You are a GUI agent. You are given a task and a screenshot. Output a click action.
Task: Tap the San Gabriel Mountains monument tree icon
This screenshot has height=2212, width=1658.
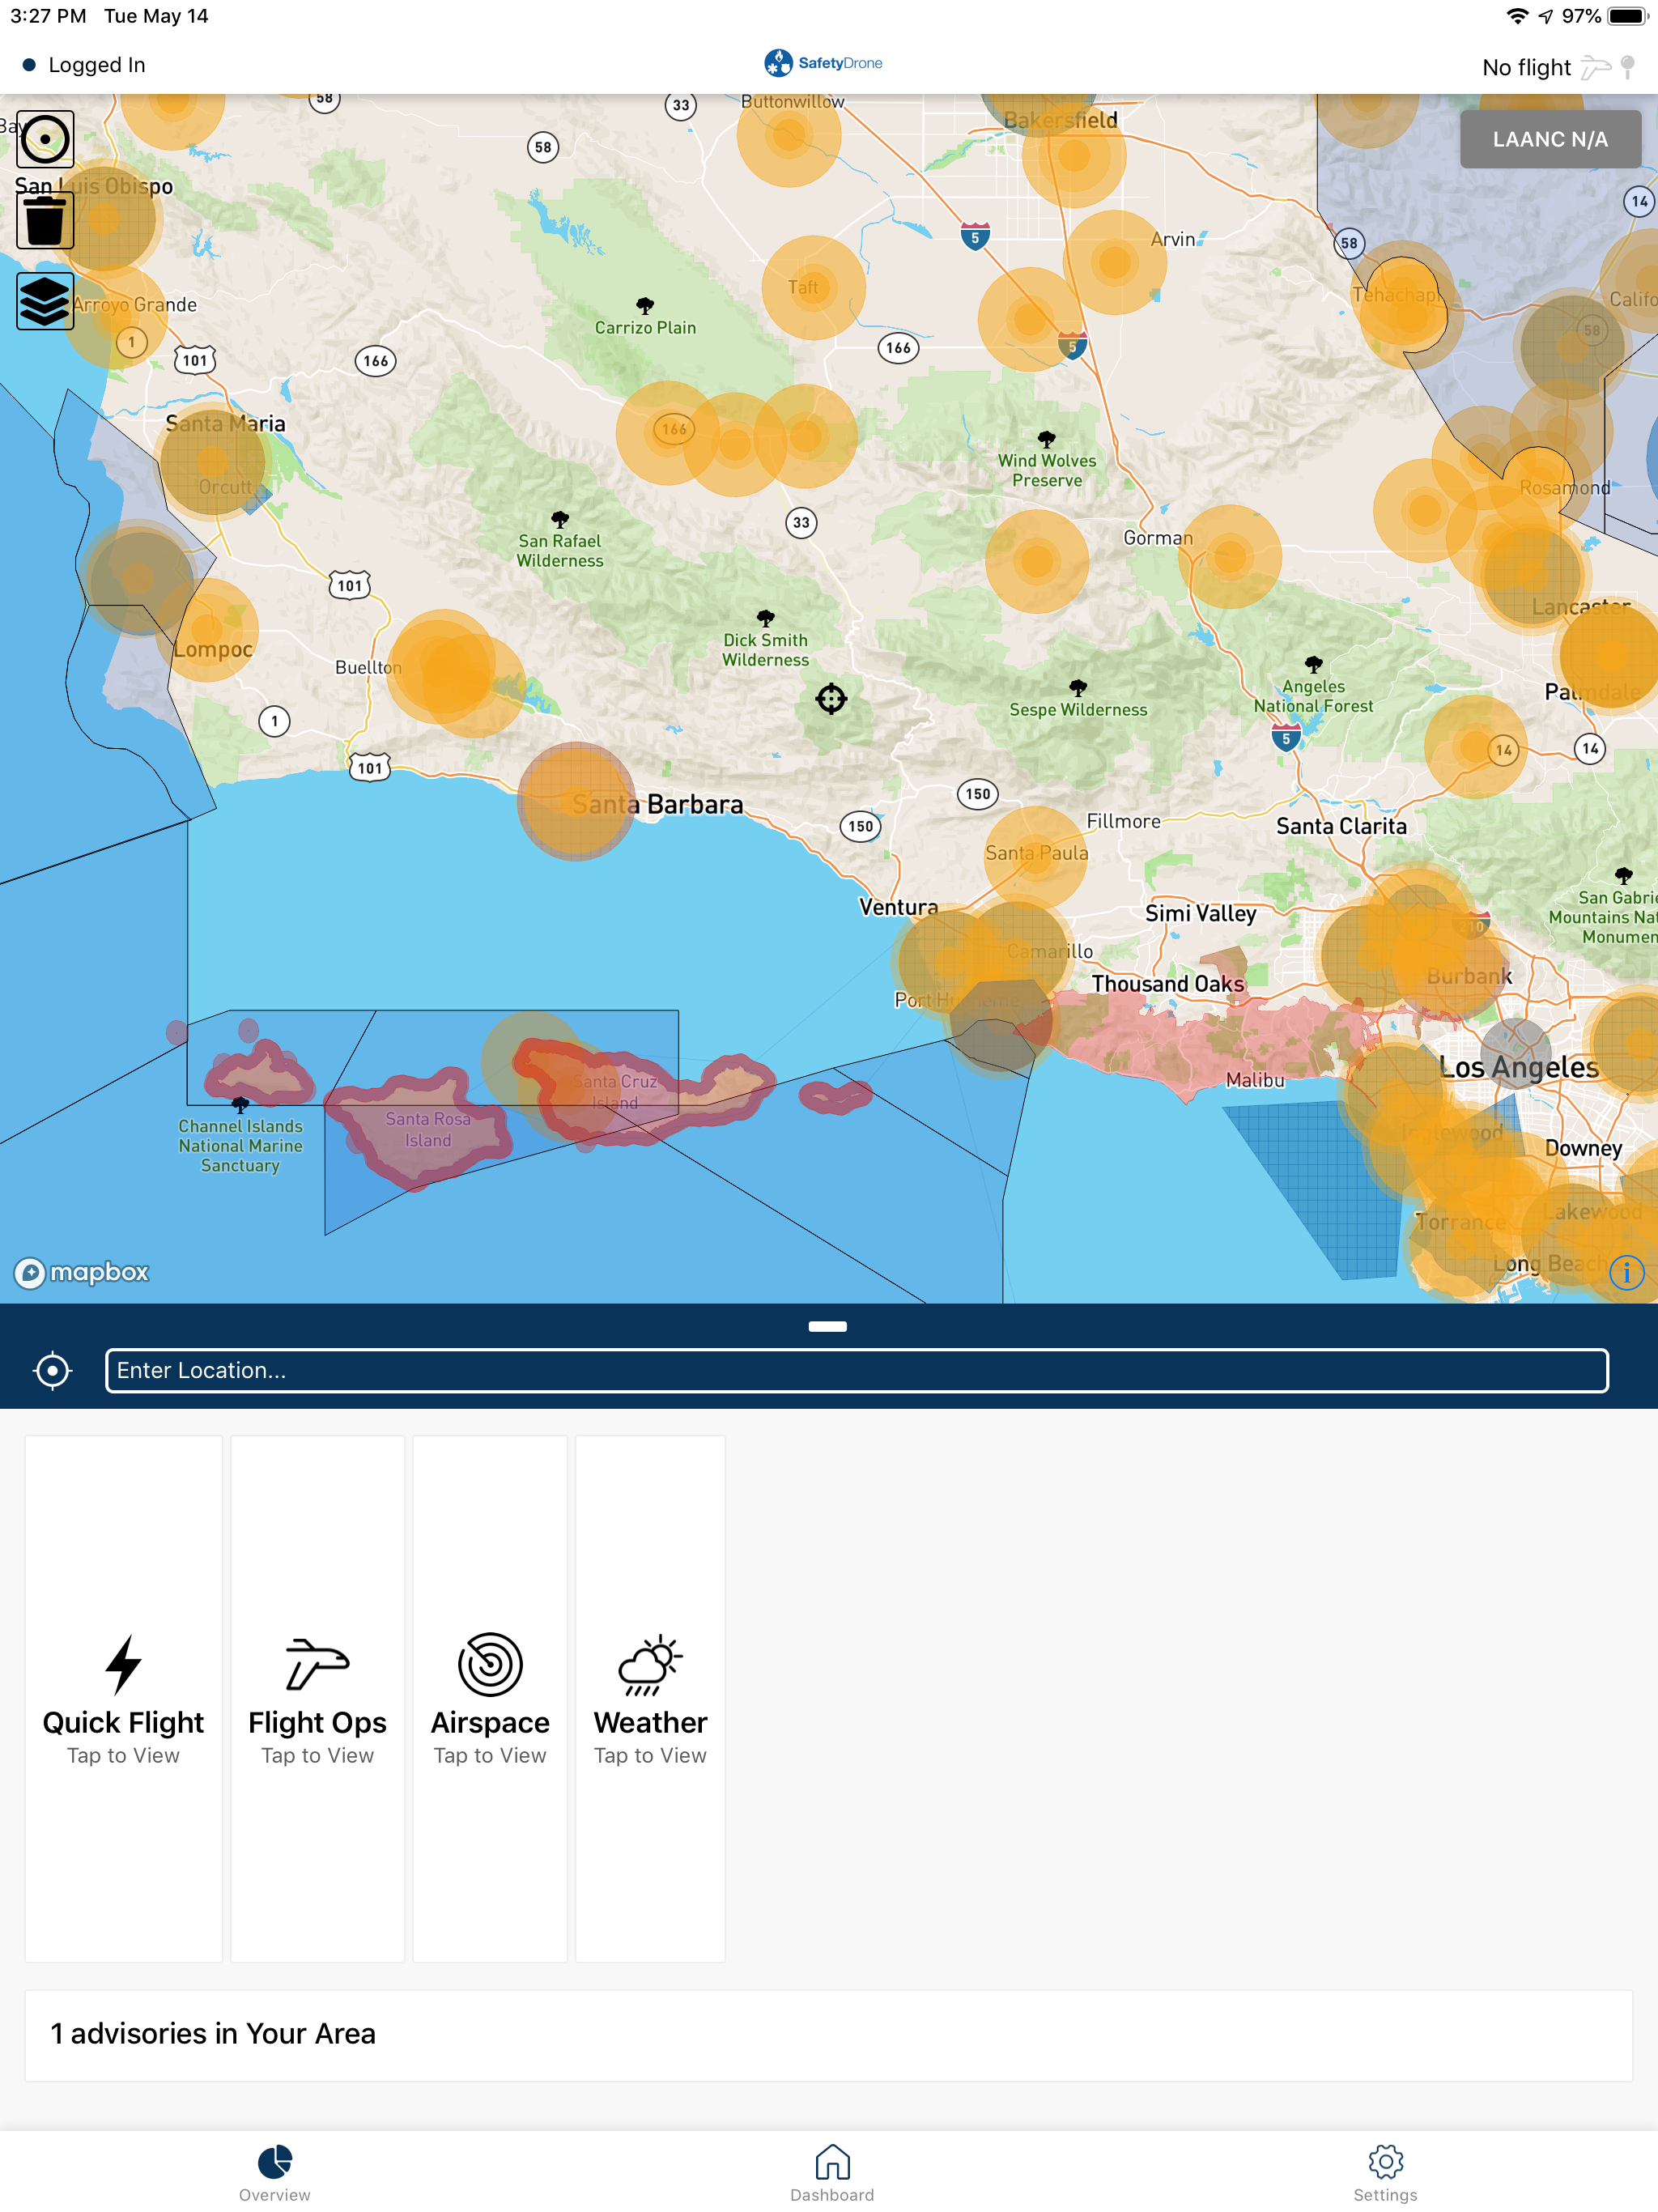1623,875
